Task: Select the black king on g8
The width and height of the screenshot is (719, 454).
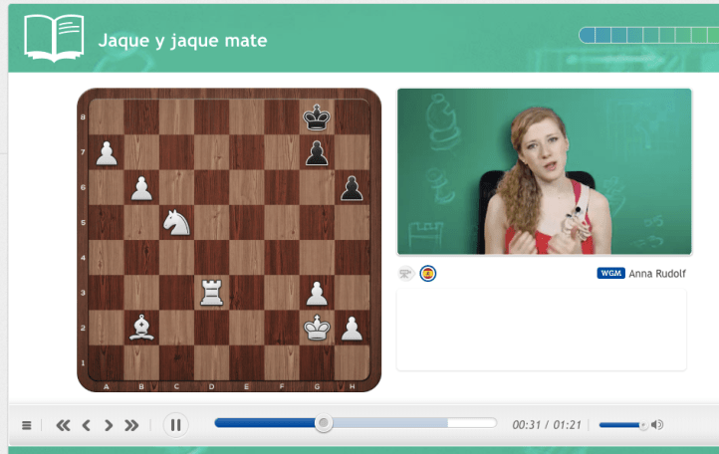Action: [x=317, y=117]
